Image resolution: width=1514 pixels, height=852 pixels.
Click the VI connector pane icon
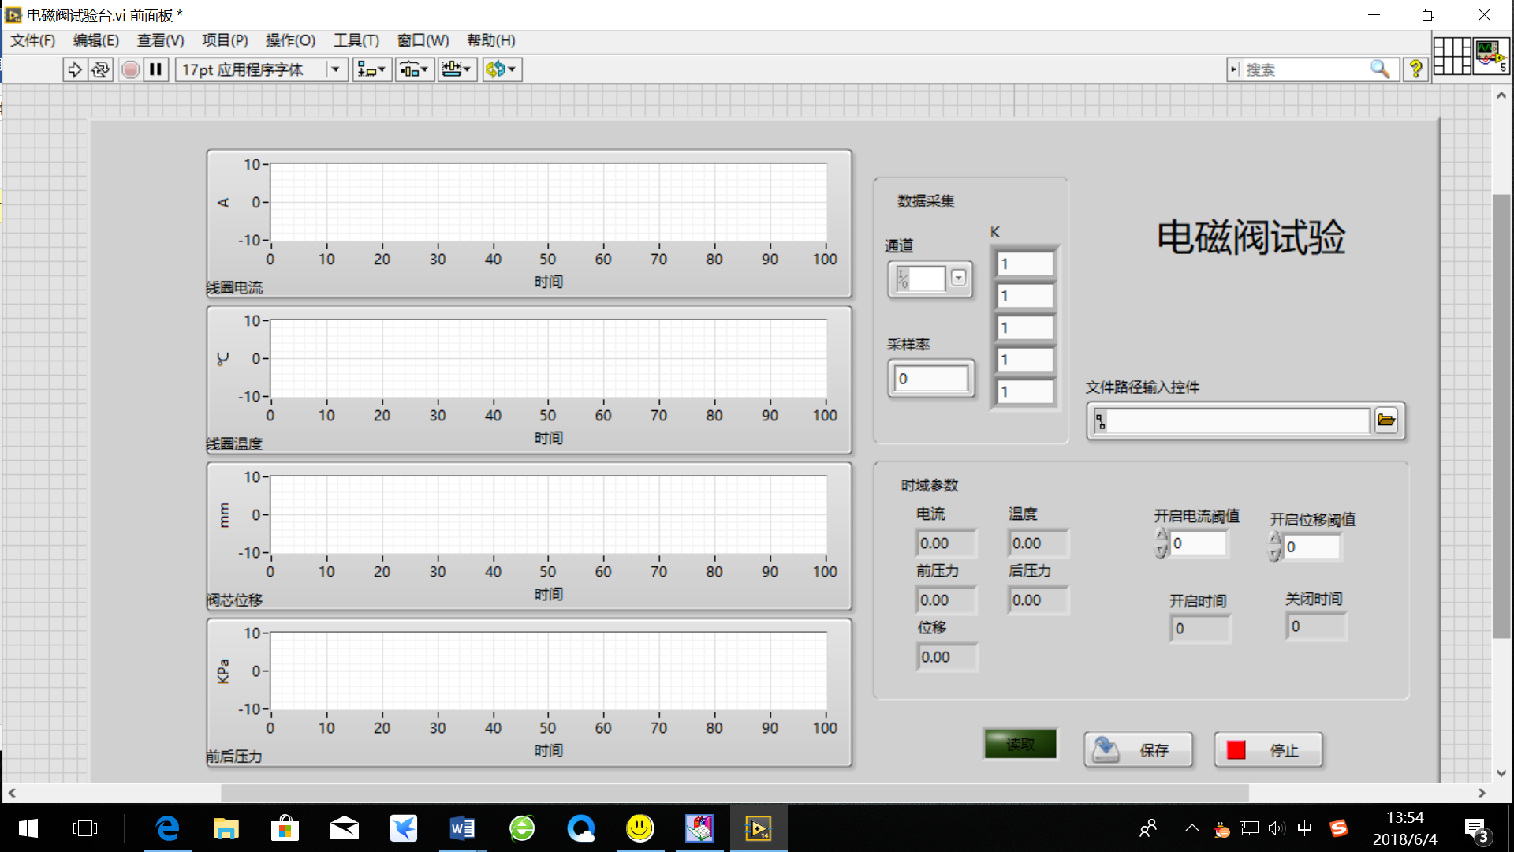(1452, 56)
